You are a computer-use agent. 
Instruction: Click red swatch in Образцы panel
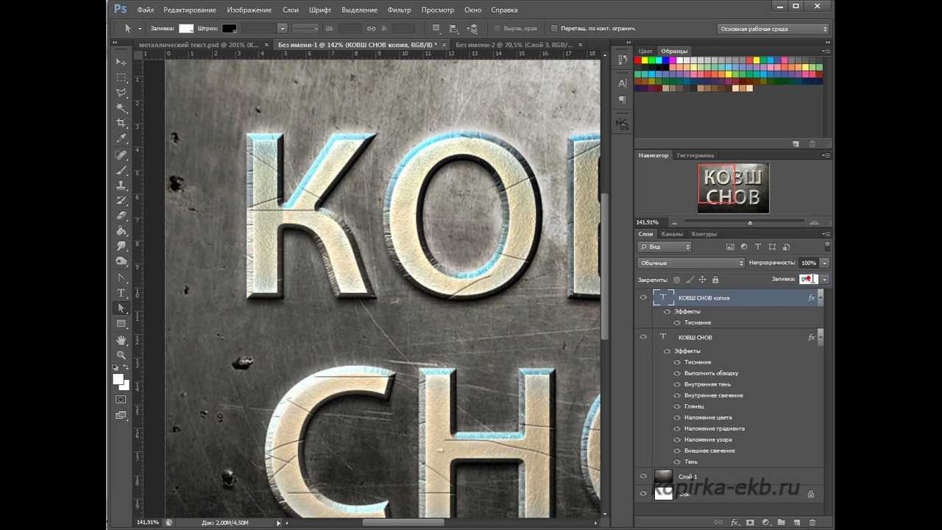click(638, 61)
